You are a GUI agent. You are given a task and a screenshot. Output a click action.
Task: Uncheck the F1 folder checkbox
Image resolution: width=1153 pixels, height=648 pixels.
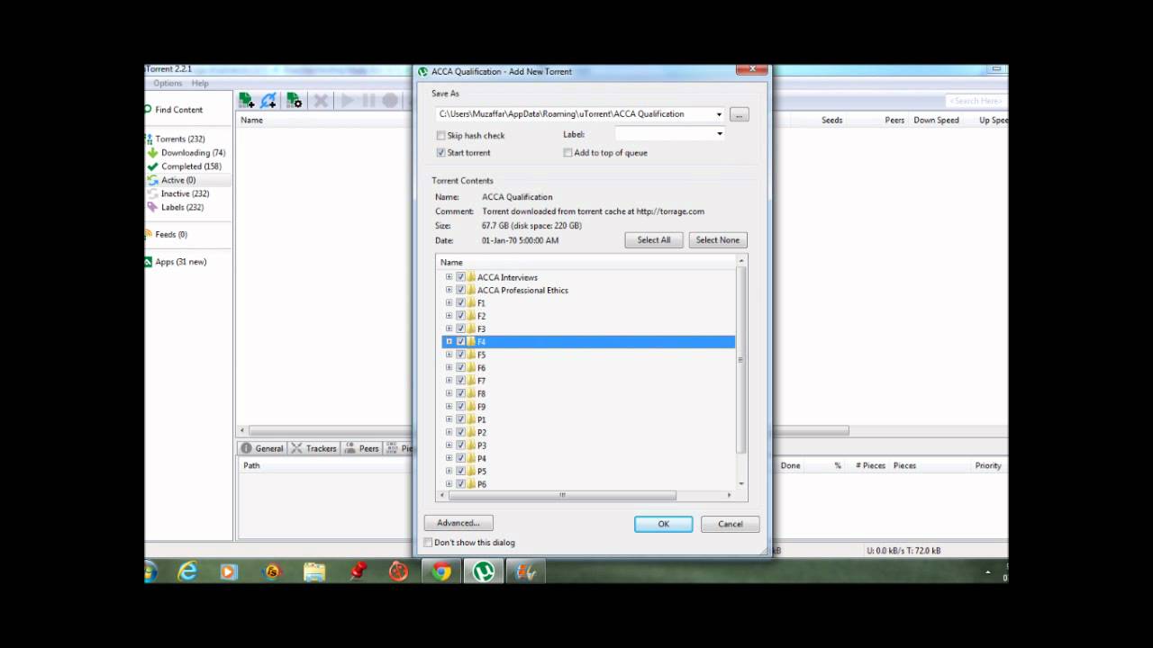(460, 303)
